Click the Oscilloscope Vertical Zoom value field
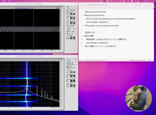Image resolution: width=156 pixels, height=115 pixels. tap(72, 22)
